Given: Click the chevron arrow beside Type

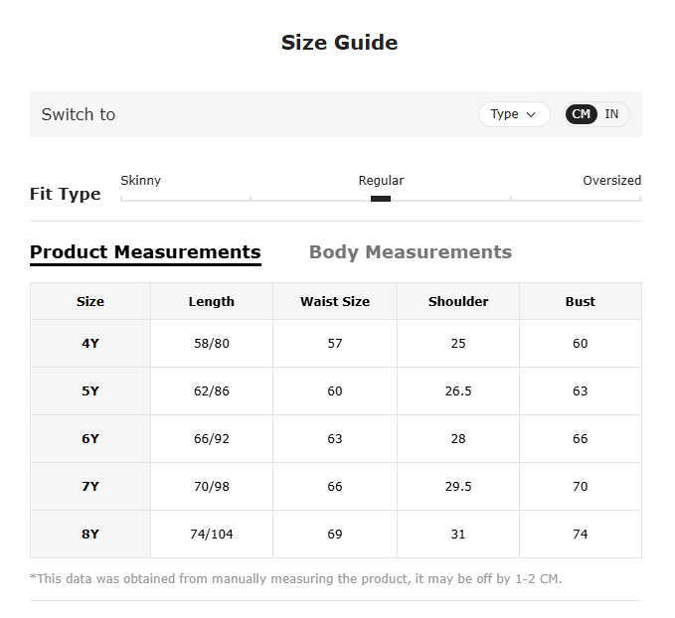Looking at the screenshot, I should tap(531, 115).
